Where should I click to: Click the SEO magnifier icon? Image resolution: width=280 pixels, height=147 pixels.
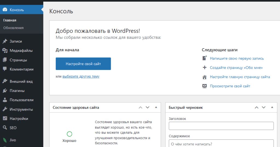tap(5, 128)
